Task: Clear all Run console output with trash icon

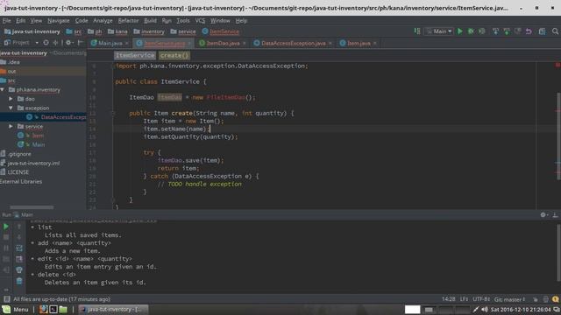Action: pyautogui.click(x=19, y=281)
